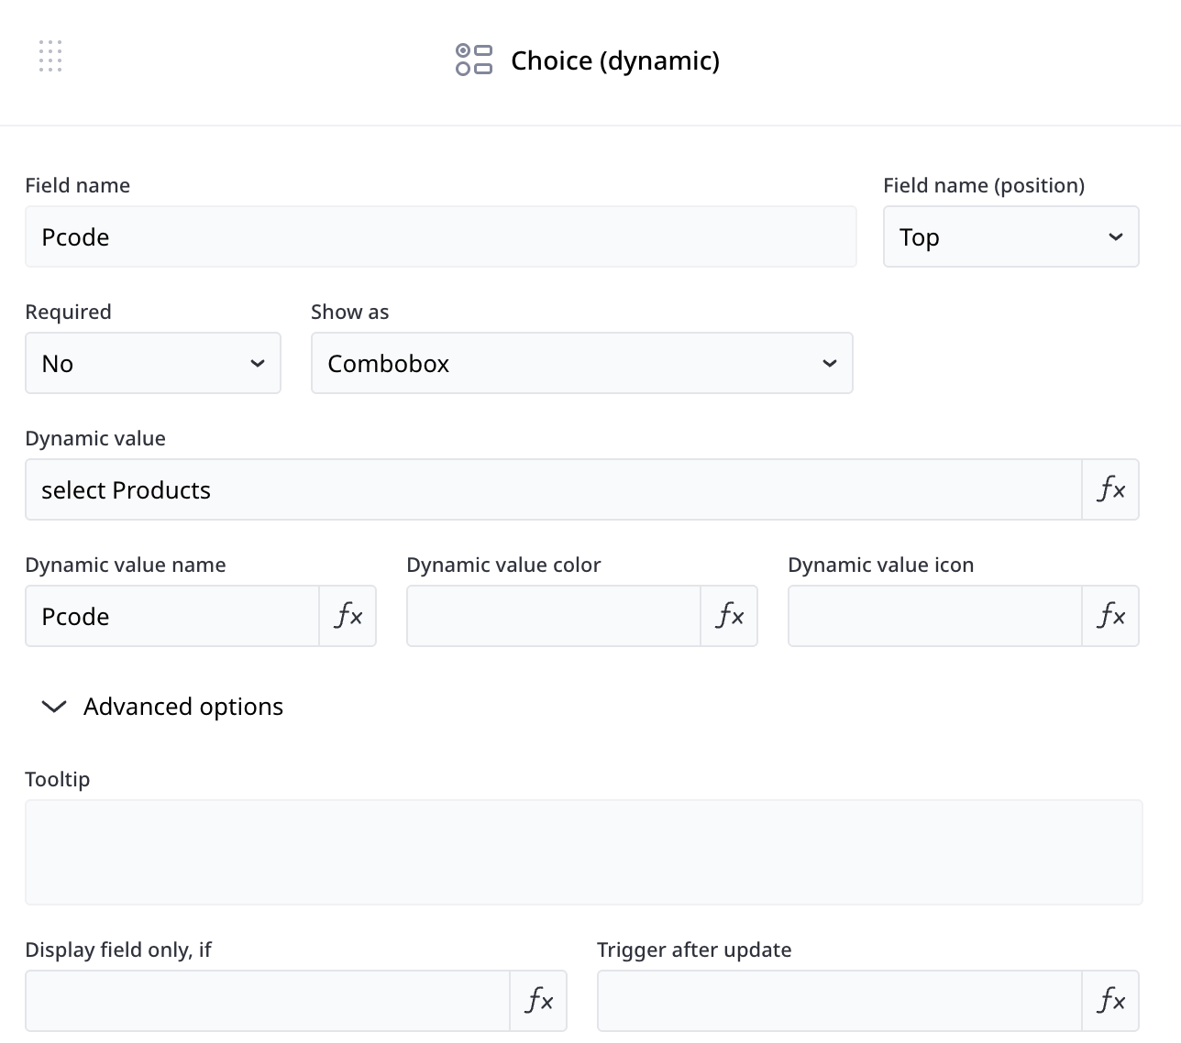1181x1043 pixels.
Task: Click the Trigger after update input
Action: 839,1001
